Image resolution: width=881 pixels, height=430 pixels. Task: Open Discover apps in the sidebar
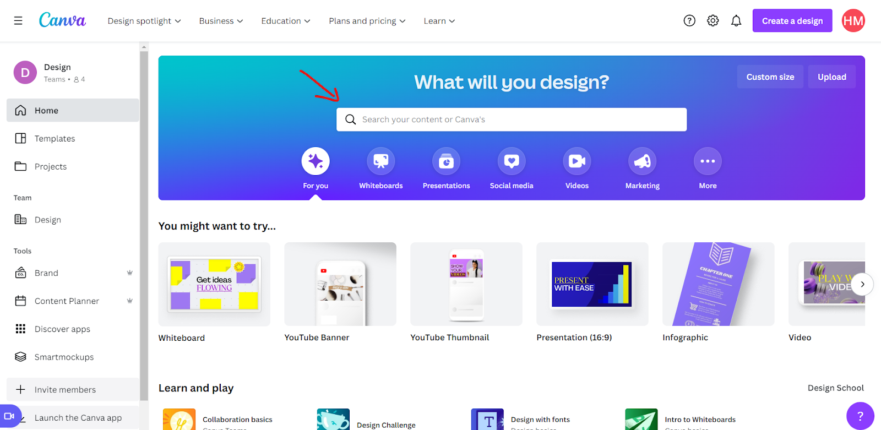73,329
